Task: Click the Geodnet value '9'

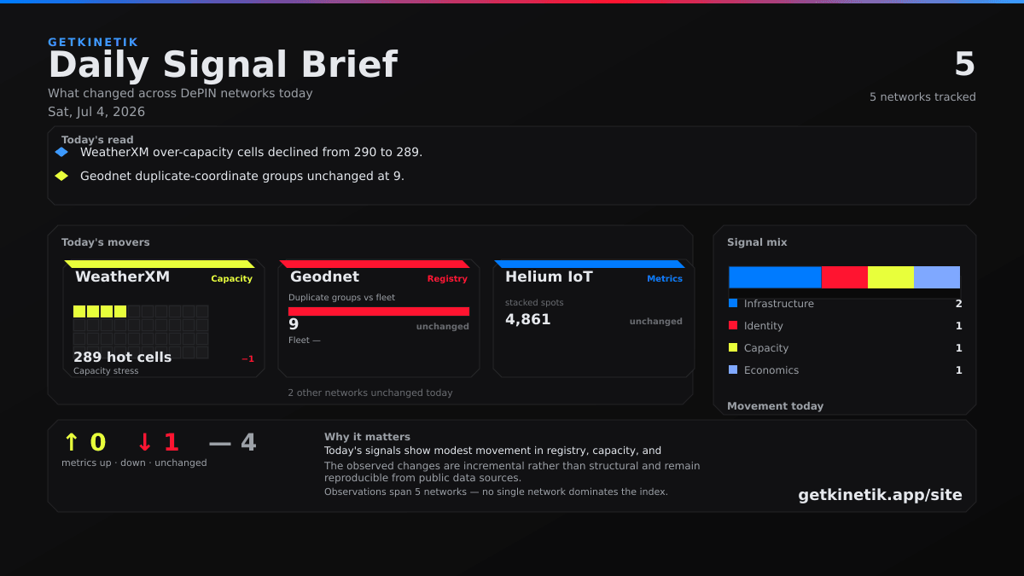Action: (294, 324)
